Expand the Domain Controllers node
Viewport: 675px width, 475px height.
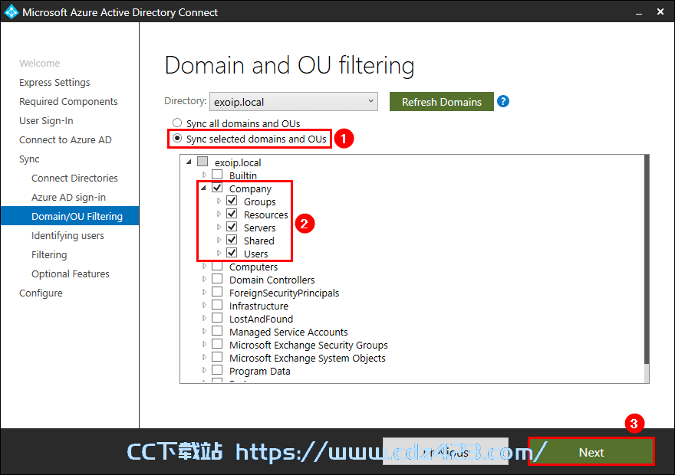pos(204,279)
